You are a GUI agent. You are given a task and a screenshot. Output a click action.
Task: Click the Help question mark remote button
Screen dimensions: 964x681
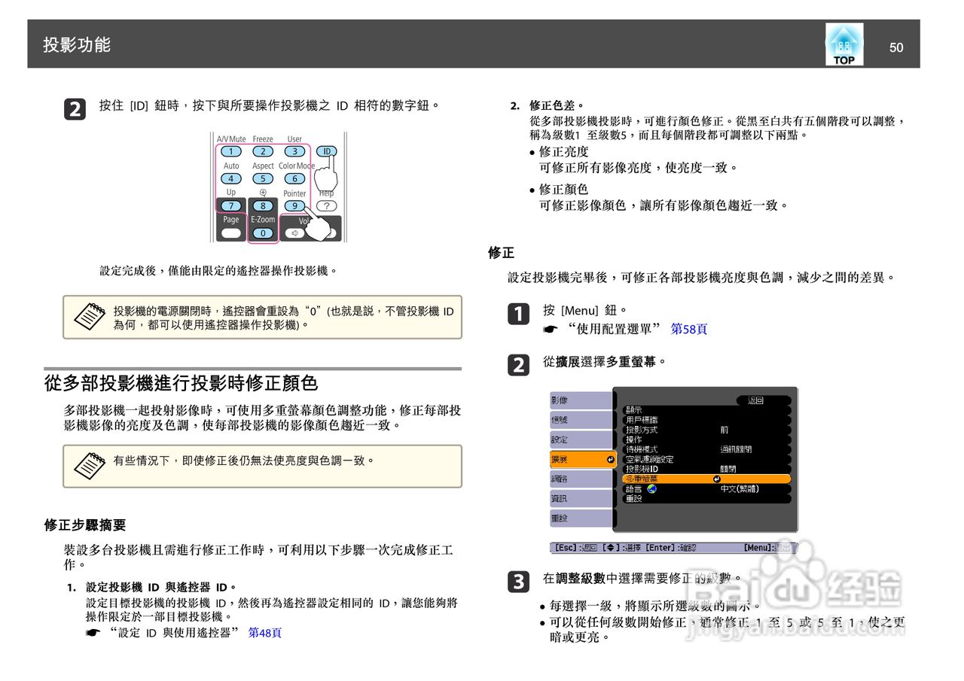tap(326, 205)
